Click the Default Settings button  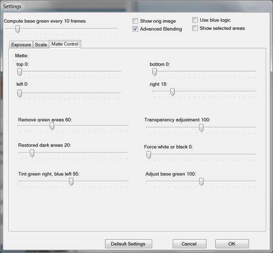point(128,244)
